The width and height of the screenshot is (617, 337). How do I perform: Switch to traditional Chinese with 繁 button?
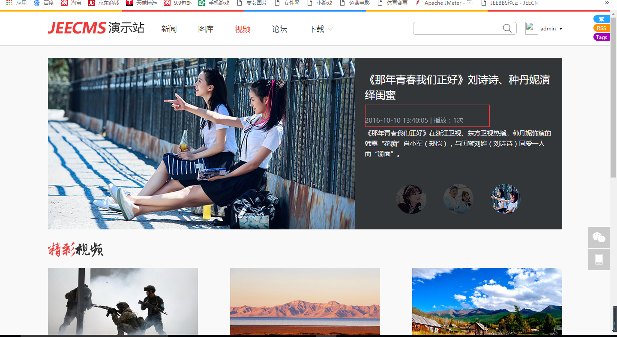point(602,19)
